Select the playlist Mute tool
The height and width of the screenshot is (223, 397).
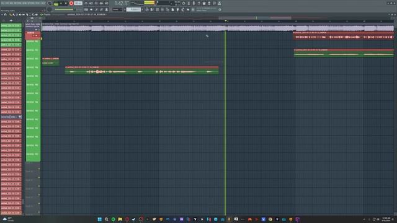coord(20,14)
